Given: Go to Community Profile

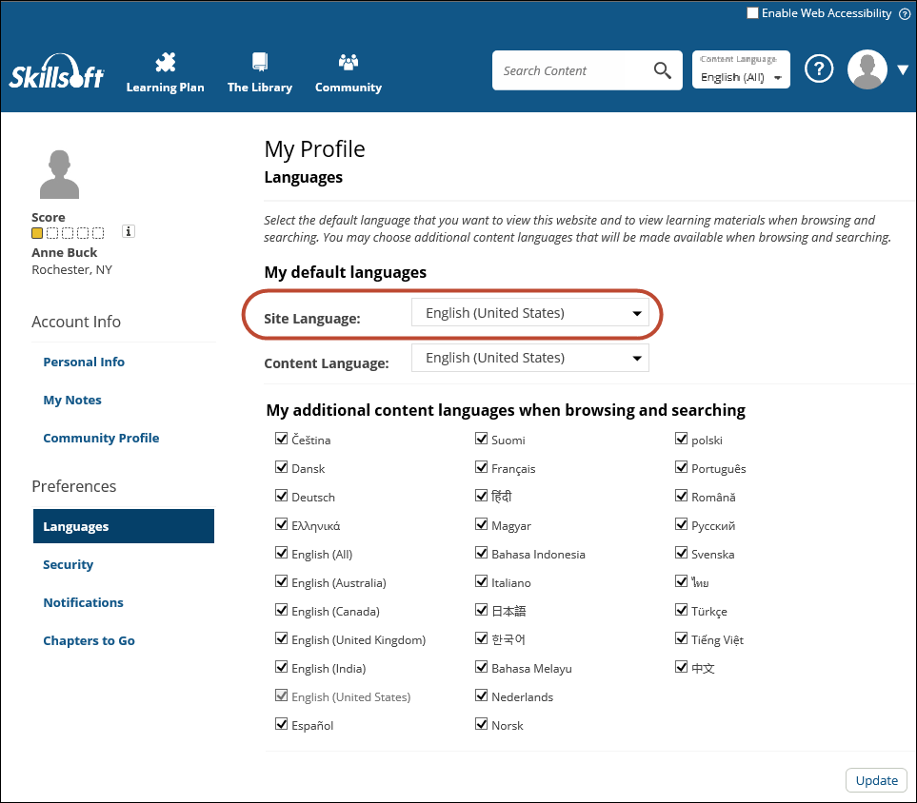Looking at the screenshot, I should 101,439.
